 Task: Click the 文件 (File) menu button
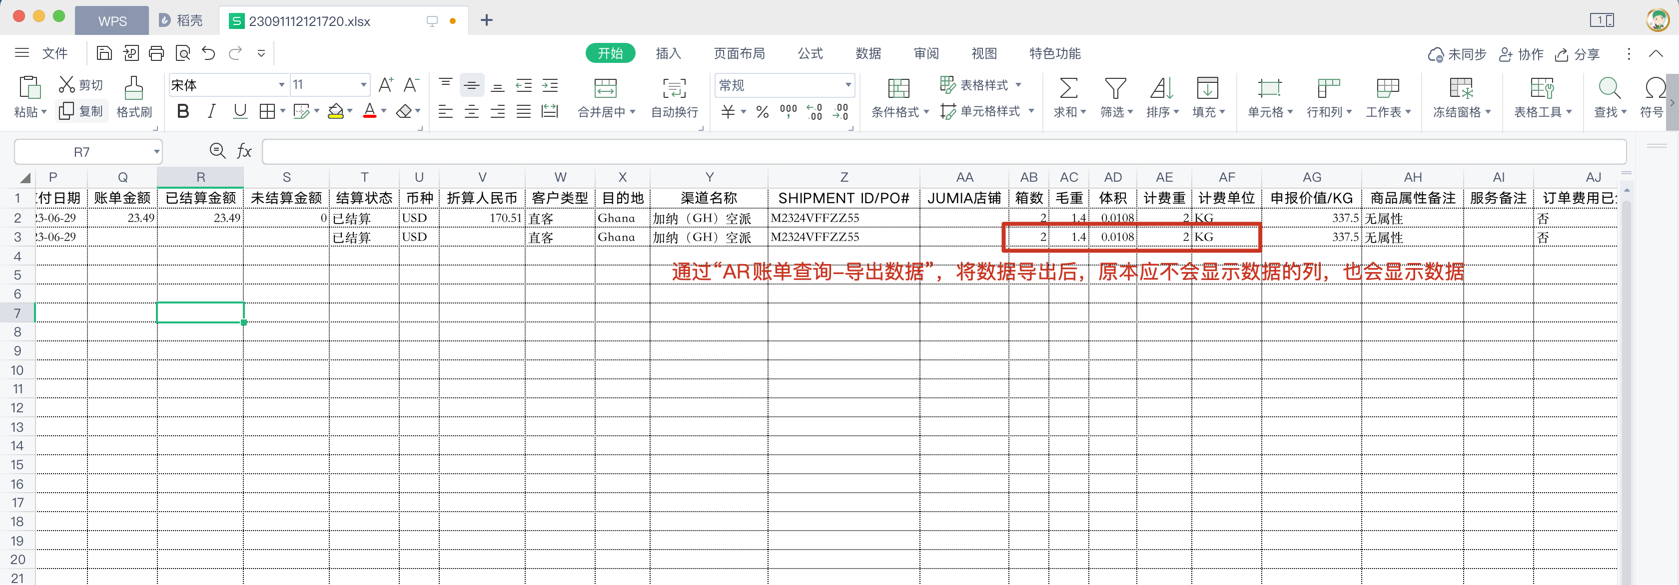pyautogui.click(x=54, y=53)
